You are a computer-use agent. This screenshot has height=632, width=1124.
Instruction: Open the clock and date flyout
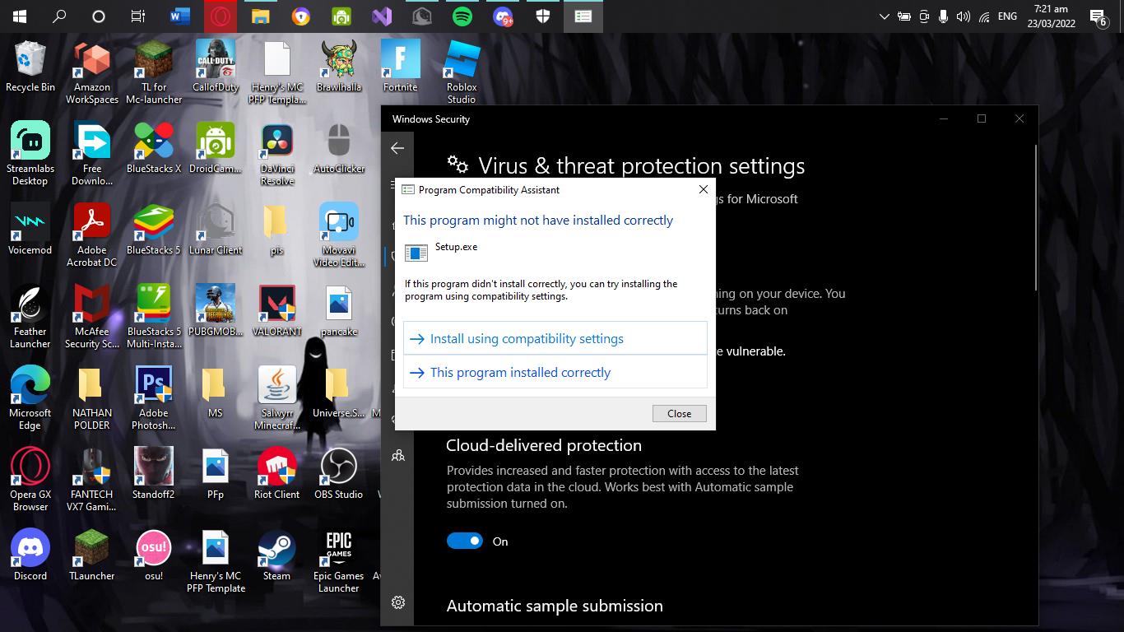[1052, 16]
